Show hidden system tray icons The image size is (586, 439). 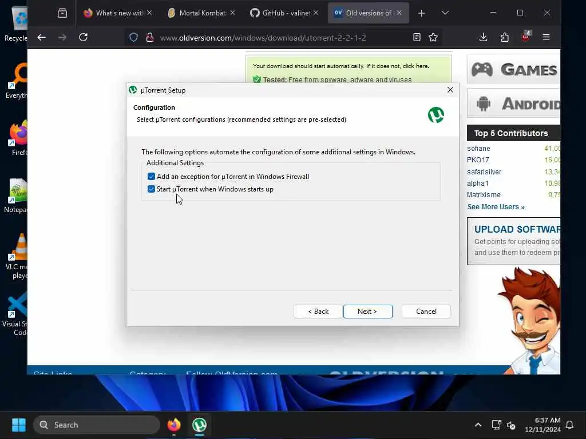click(x=478, y=425)
